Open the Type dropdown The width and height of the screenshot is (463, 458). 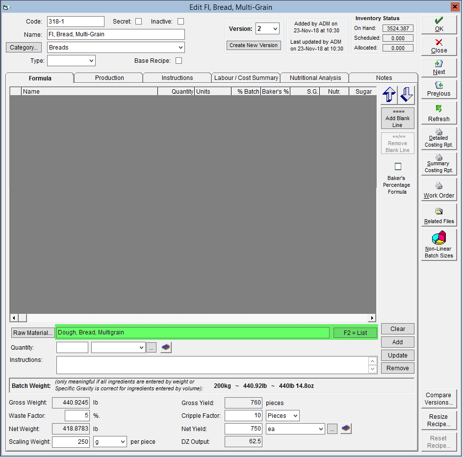coord(91,61)
